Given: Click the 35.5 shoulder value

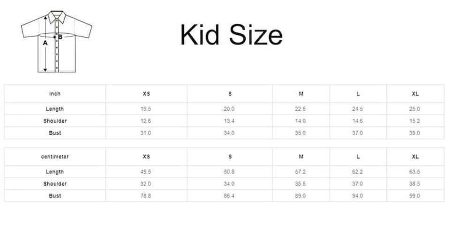Looking at the screenshot, I should point(300,184).
